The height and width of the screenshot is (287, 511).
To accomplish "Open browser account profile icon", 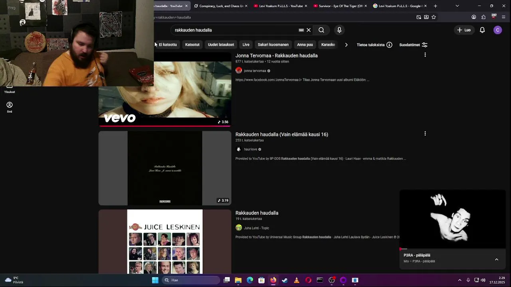I will click(473, 17).
